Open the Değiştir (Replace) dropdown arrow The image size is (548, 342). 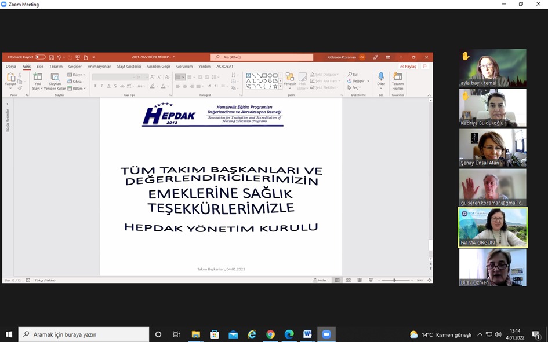[x=368, y=81]
